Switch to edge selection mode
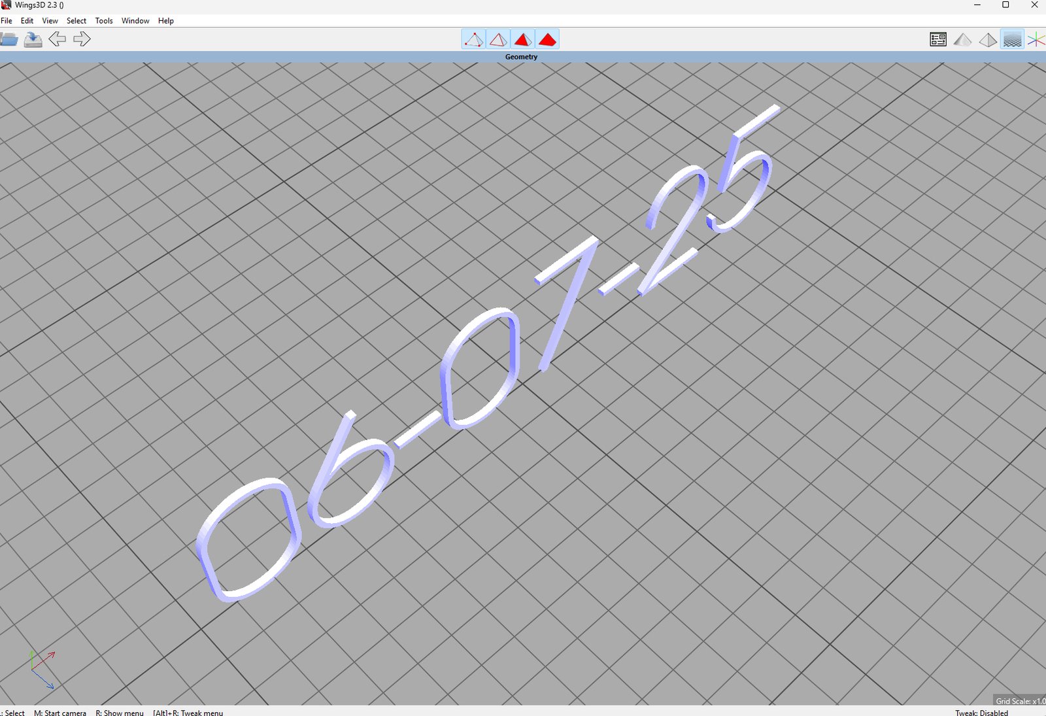 (498, 40)
